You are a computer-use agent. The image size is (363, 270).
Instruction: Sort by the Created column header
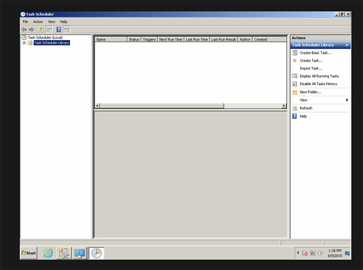(270, 39)
